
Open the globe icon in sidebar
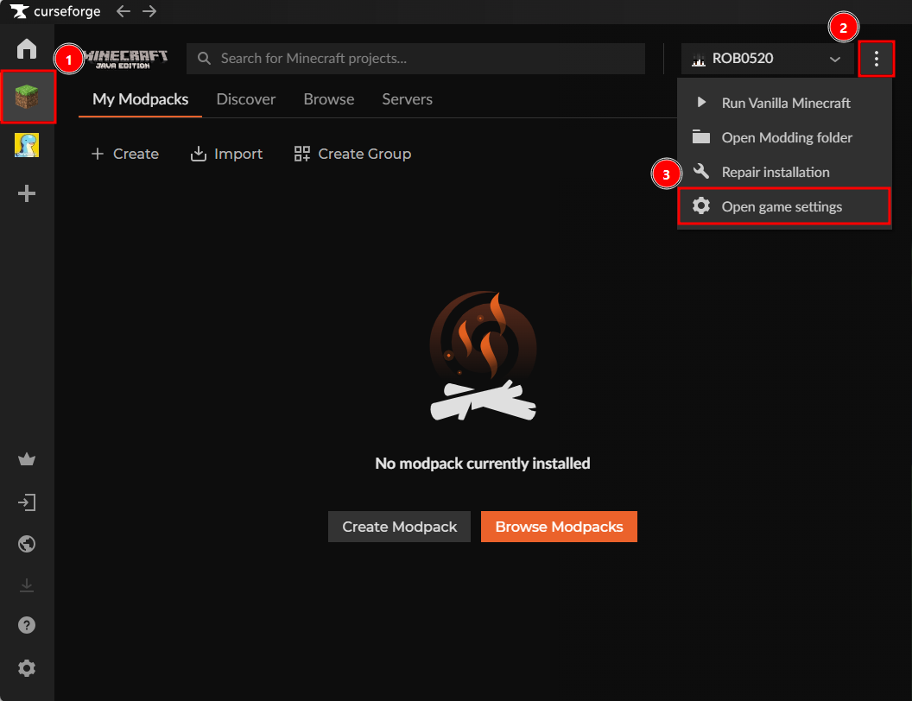[27, 544]
